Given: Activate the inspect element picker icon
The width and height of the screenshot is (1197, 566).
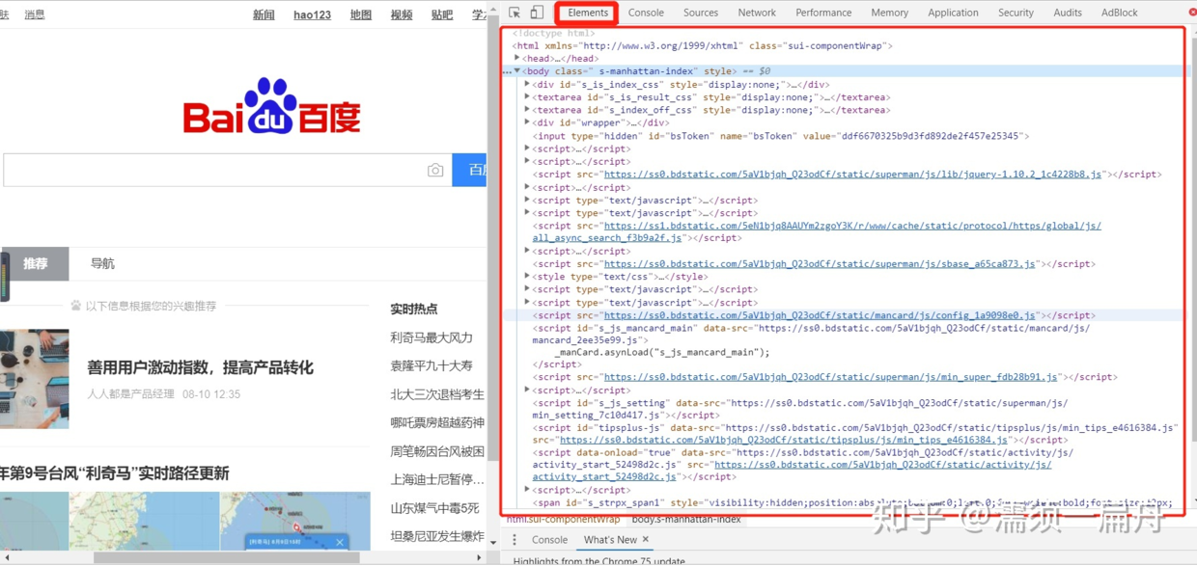Looking at the screenshot, I should tap(515, 13).
